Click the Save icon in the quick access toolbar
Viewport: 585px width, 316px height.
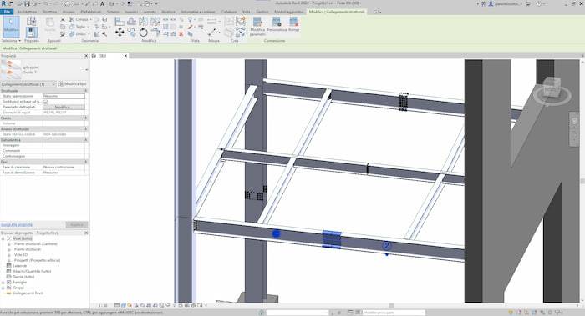[28, 3]
